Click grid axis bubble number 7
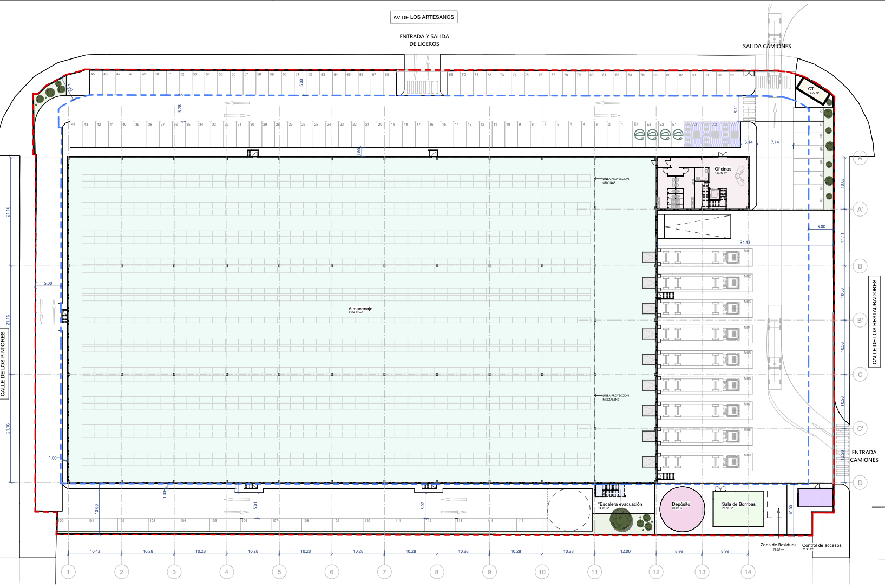Screen dimensions: 885x588 click(384, 572)
